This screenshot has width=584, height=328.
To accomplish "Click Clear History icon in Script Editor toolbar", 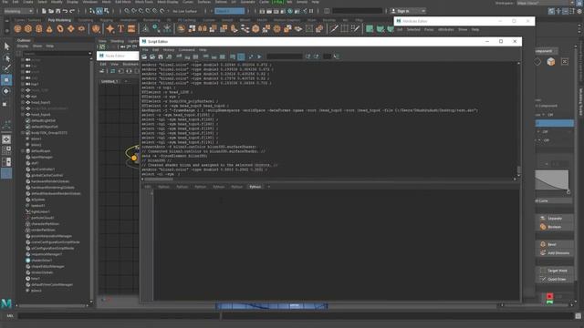I will click(179, 56).
